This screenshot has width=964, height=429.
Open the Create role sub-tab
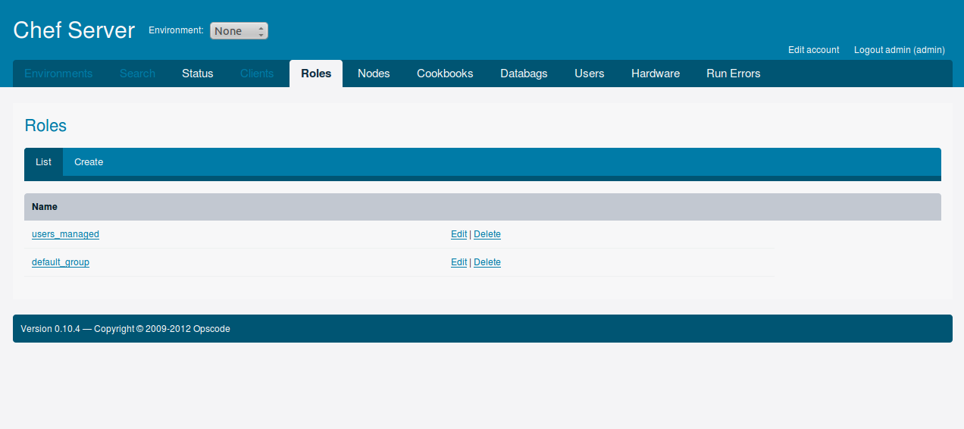click(x=89, y=162)
